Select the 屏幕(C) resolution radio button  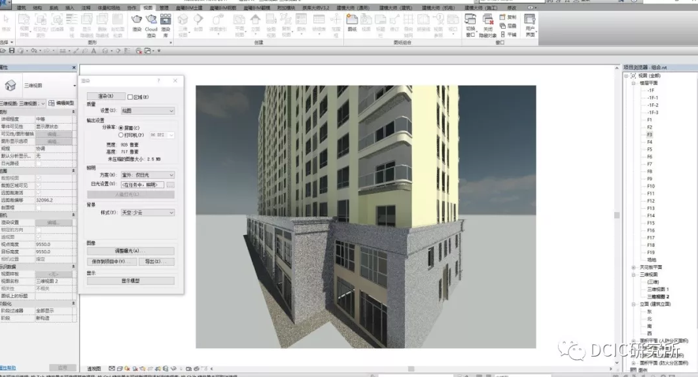[121, 128]
